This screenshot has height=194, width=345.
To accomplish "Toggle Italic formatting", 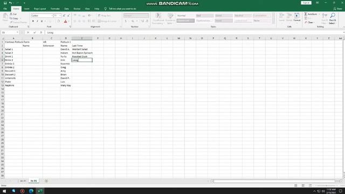I will pos(37,22).
